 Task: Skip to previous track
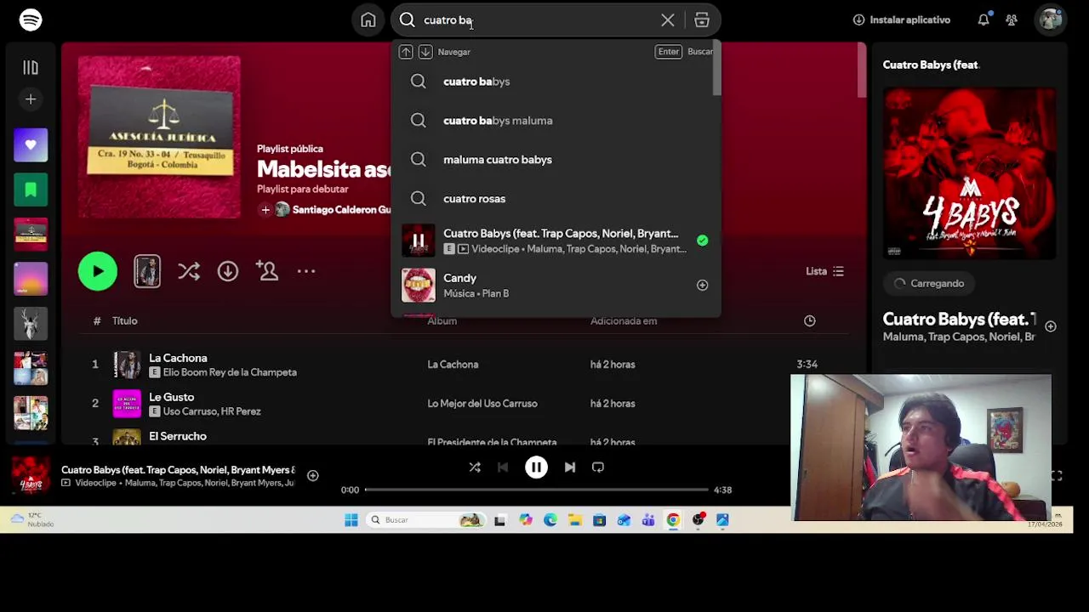coord(503,467)
